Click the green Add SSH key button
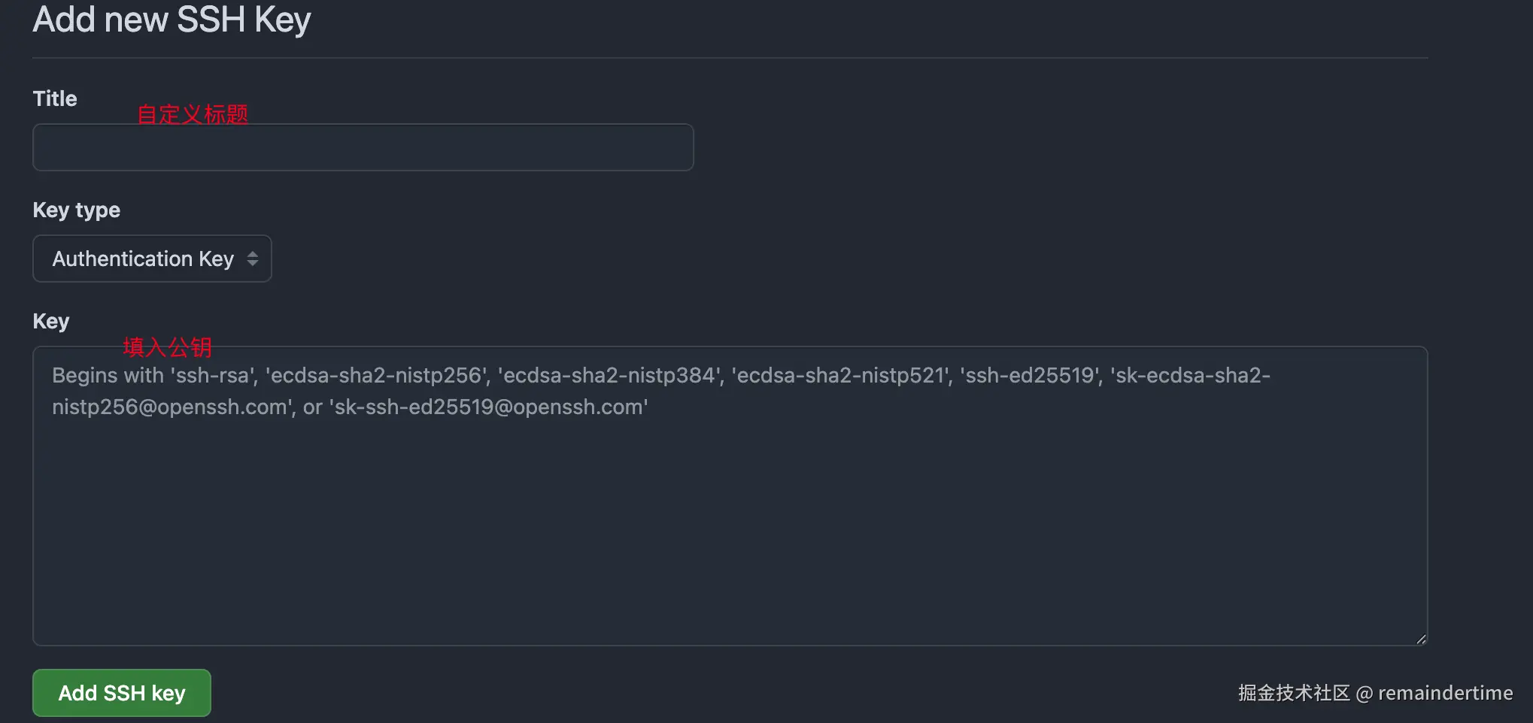The image size is (1533, 723). [x=122, y=693]
